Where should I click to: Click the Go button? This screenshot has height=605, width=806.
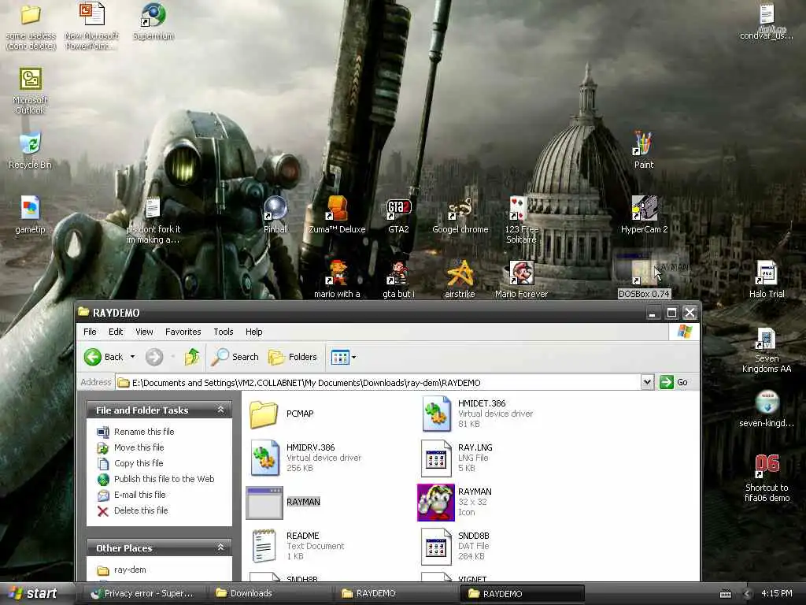pos(675,382)
